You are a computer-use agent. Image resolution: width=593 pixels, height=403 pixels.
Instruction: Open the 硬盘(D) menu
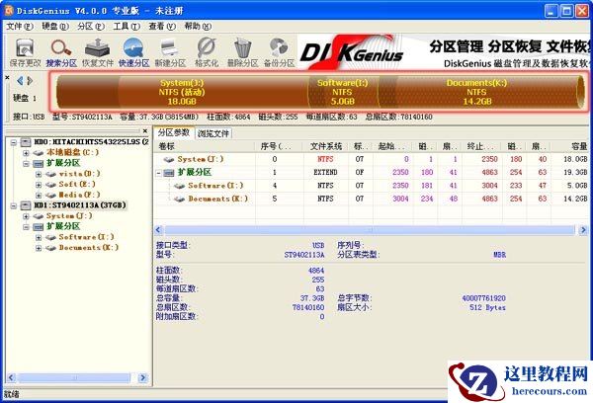[x=55, y=26]
